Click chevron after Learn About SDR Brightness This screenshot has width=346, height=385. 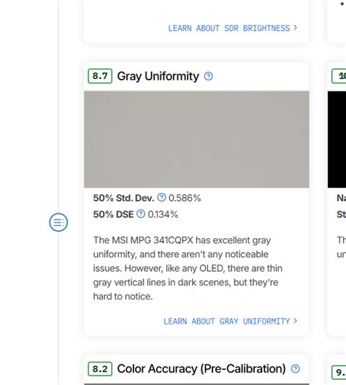coord(295,28)
